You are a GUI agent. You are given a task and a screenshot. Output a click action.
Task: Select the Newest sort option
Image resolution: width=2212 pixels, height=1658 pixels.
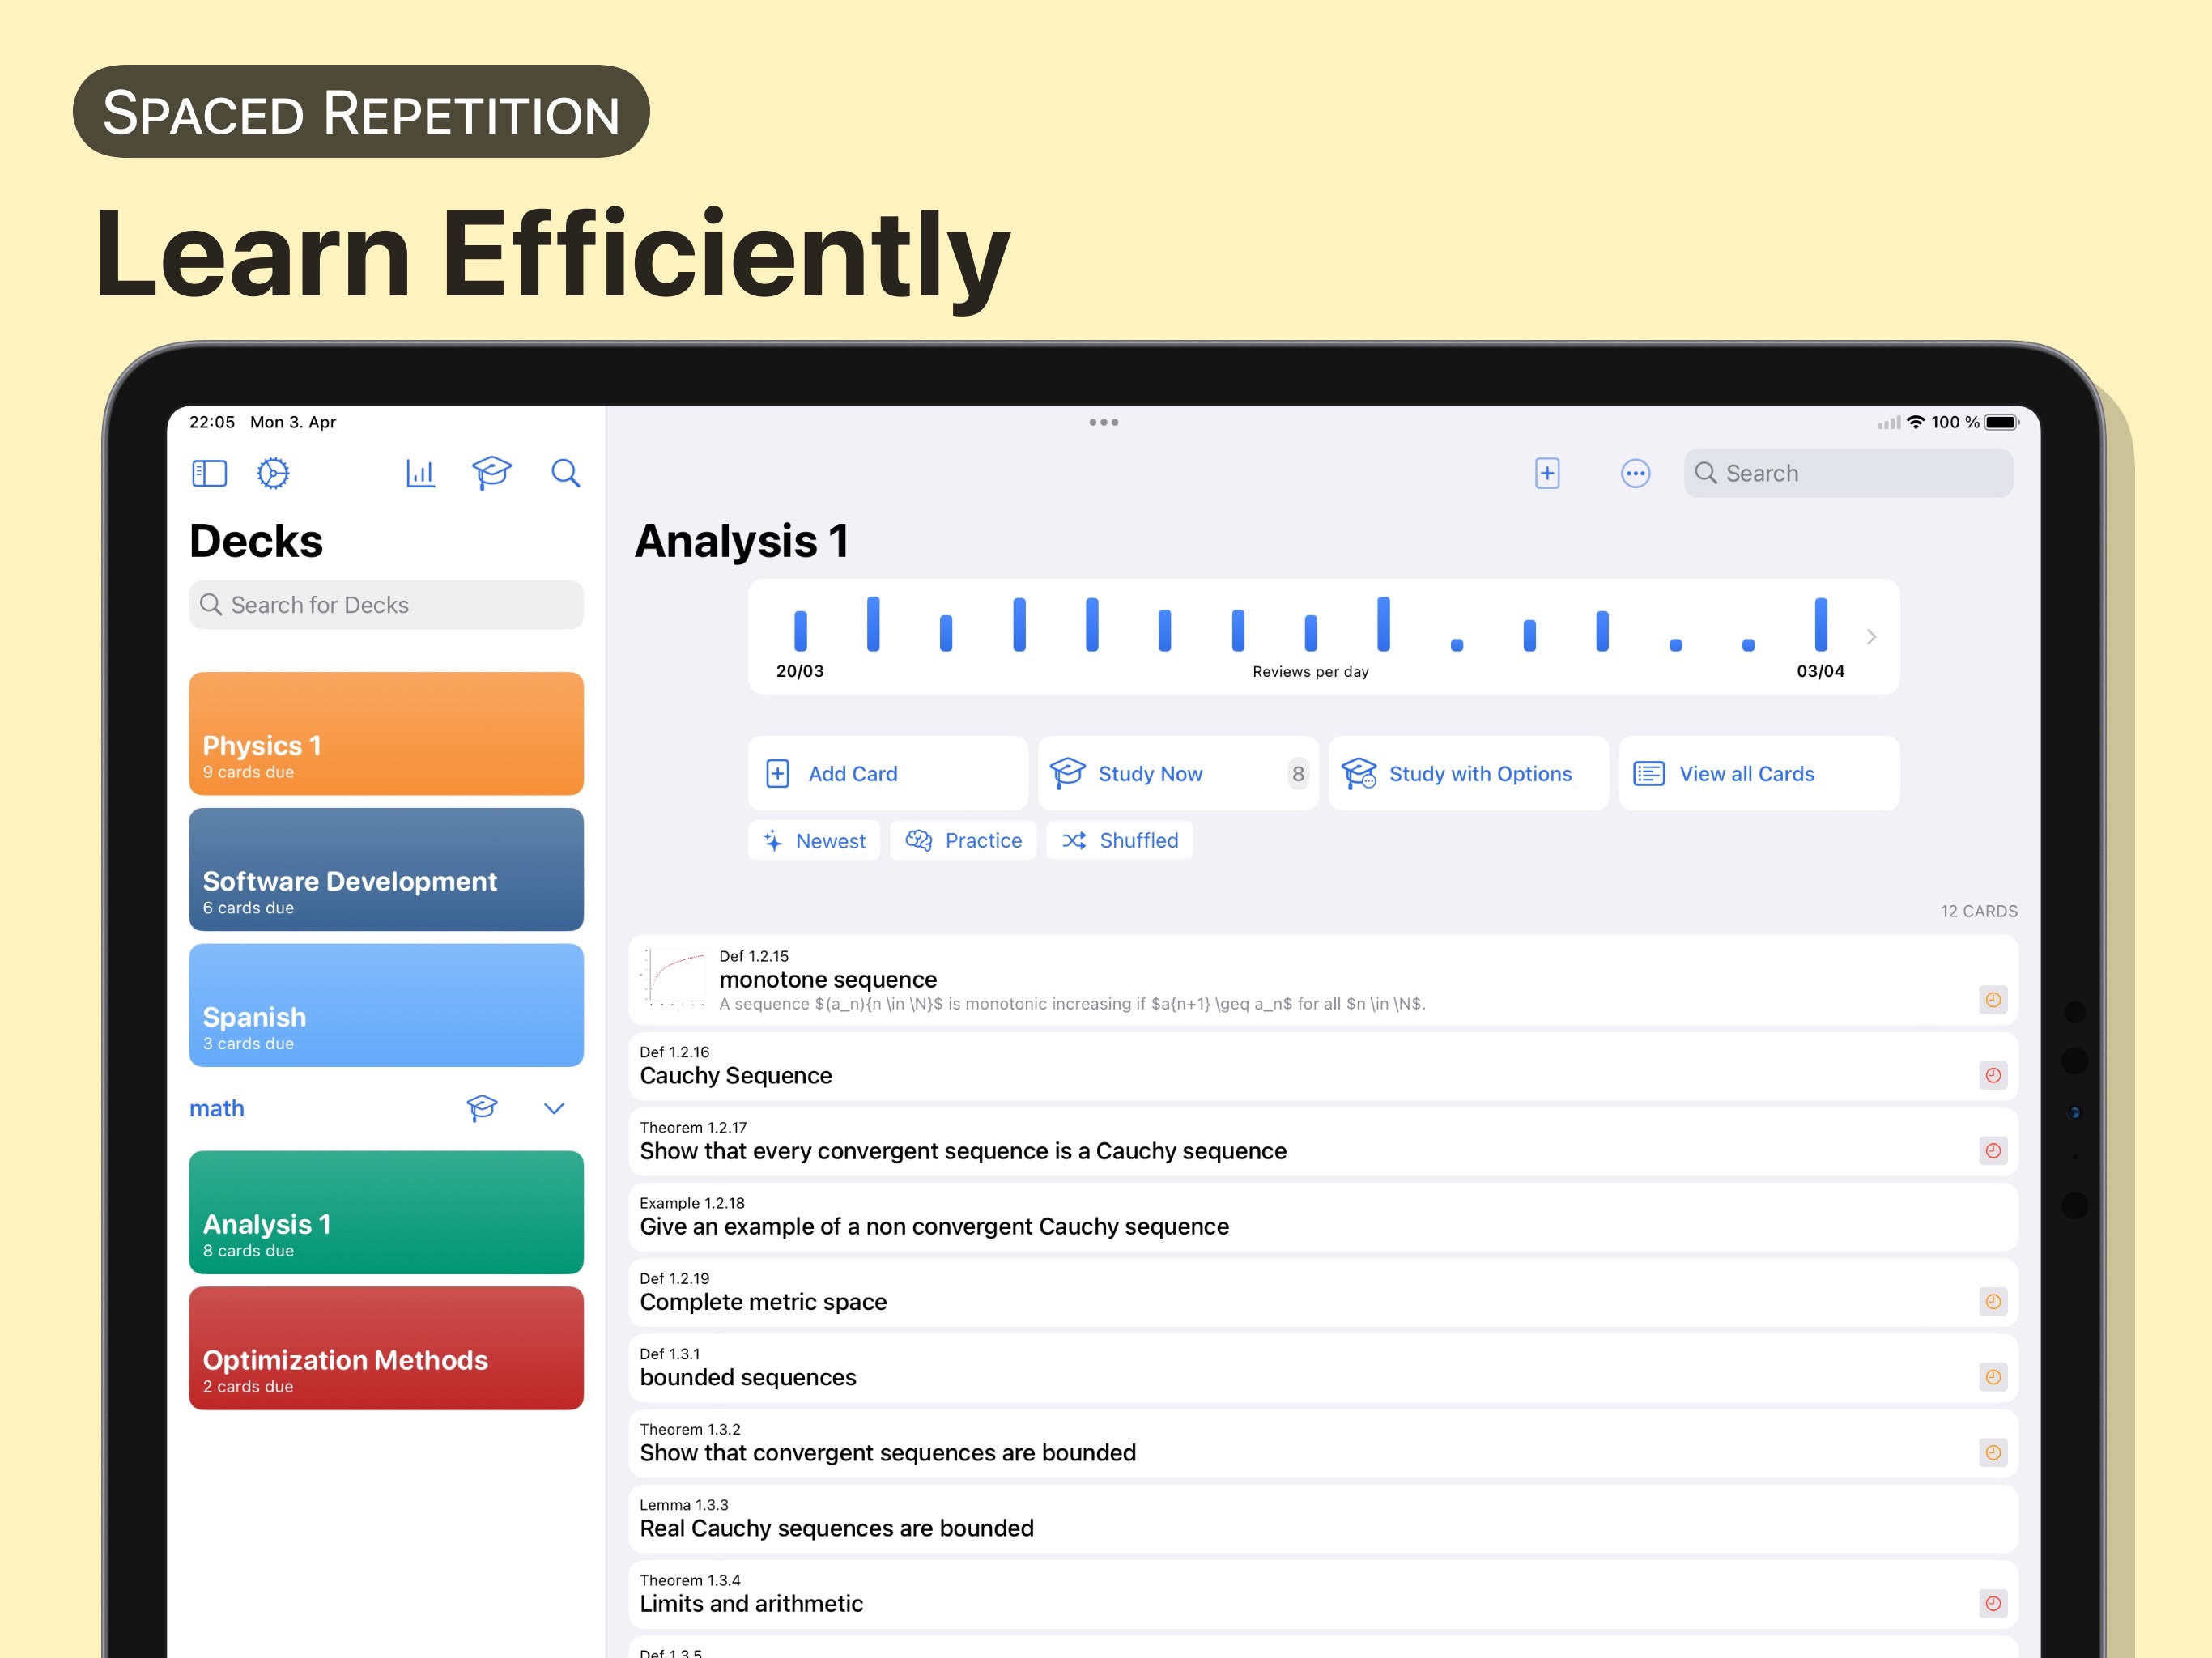click(814, 841)
